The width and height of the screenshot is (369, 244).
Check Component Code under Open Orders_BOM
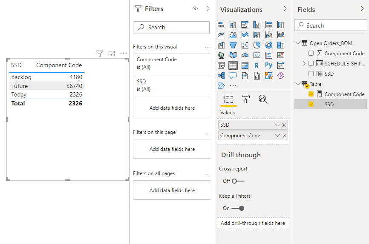pyautogui.click(x=311, y=53)
